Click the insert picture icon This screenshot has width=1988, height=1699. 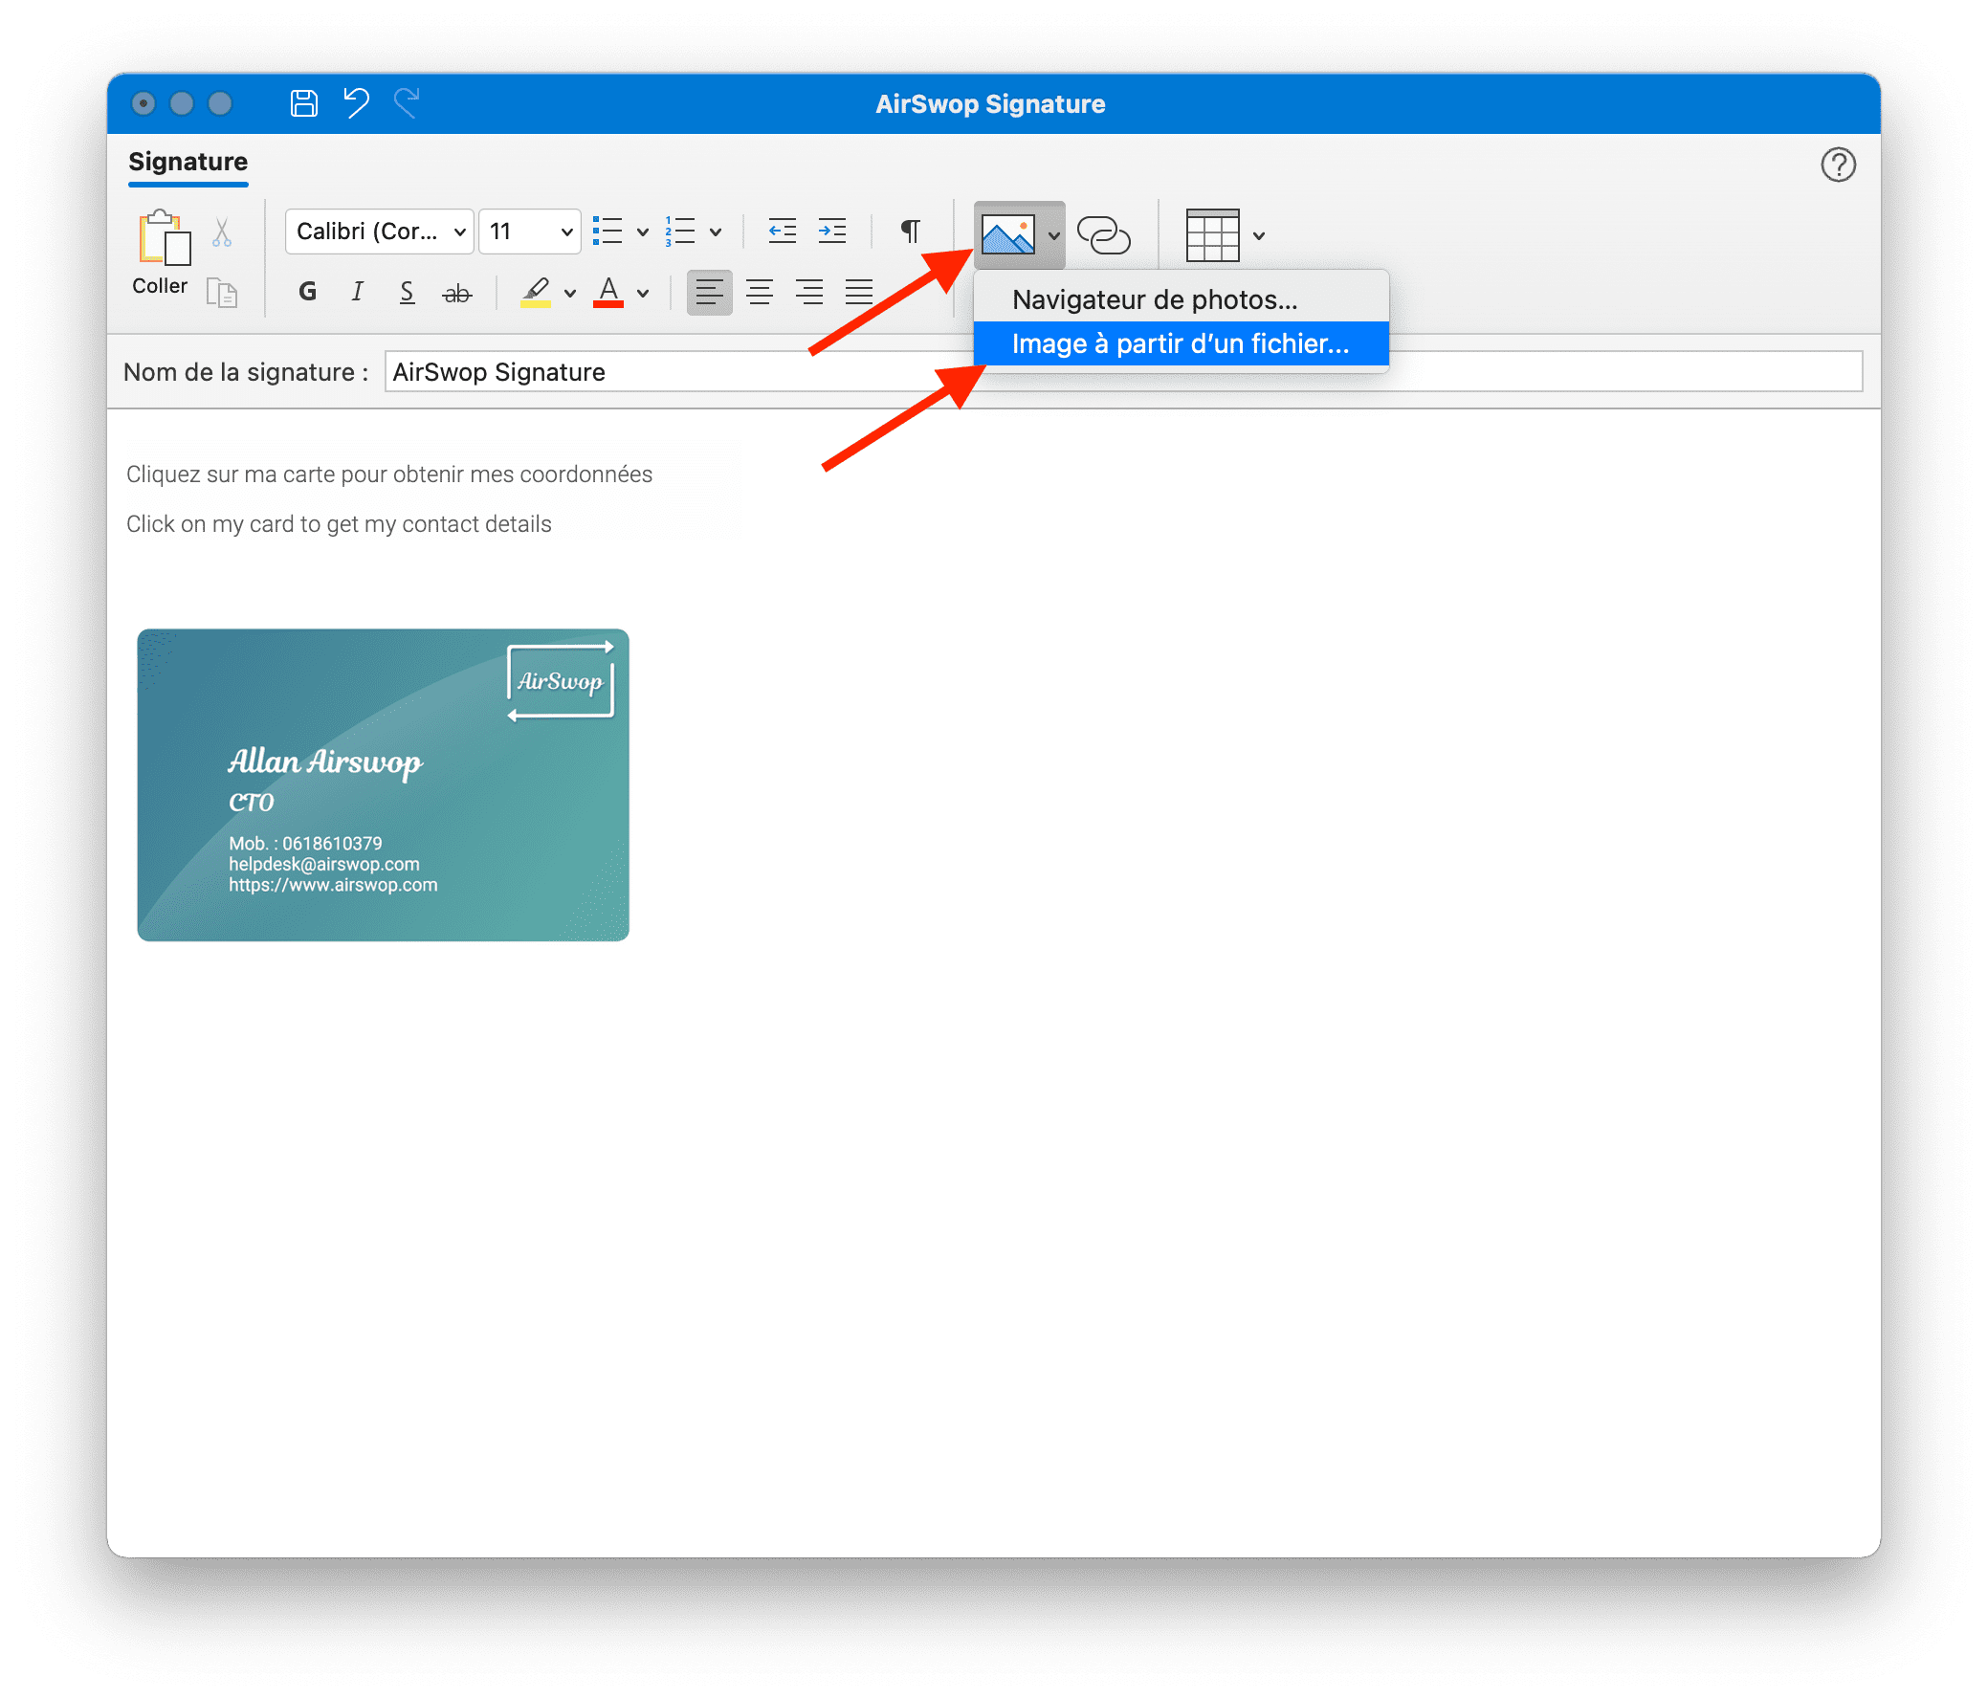[1007, 235]
